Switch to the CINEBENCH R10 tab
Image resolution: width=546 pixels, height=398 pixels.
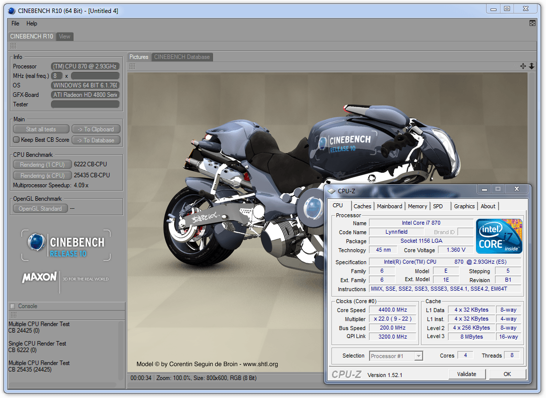[x=31, y=36]
